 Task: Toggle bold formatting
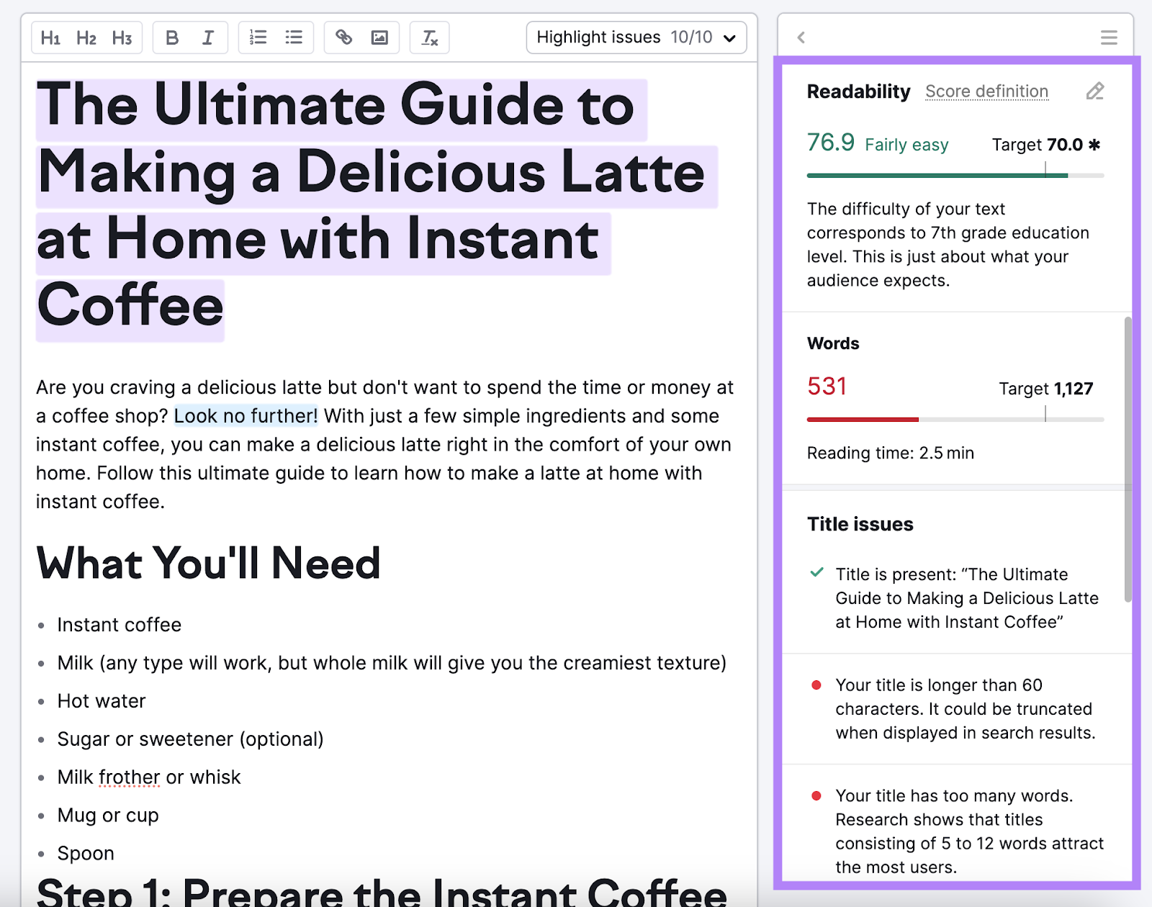tap(171, 37)
